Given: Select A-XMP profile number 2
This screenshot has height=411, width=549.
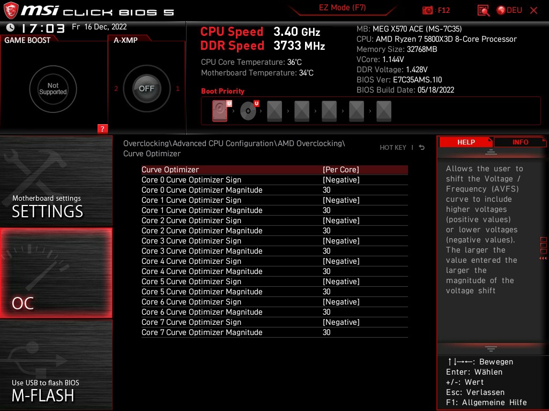Looking at the screenshot, I should [116, 89].
